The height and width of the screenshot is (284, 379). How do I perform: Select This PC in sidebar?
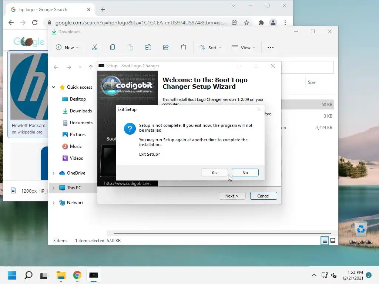(x=70, y=187)
